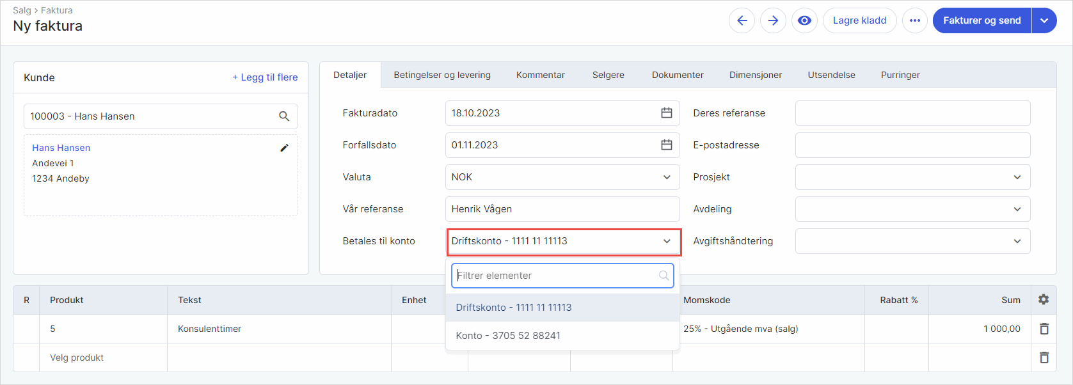Switch to Betingelser og levering tab
This screenshot has width=1073, height=385.
point(442,75)
